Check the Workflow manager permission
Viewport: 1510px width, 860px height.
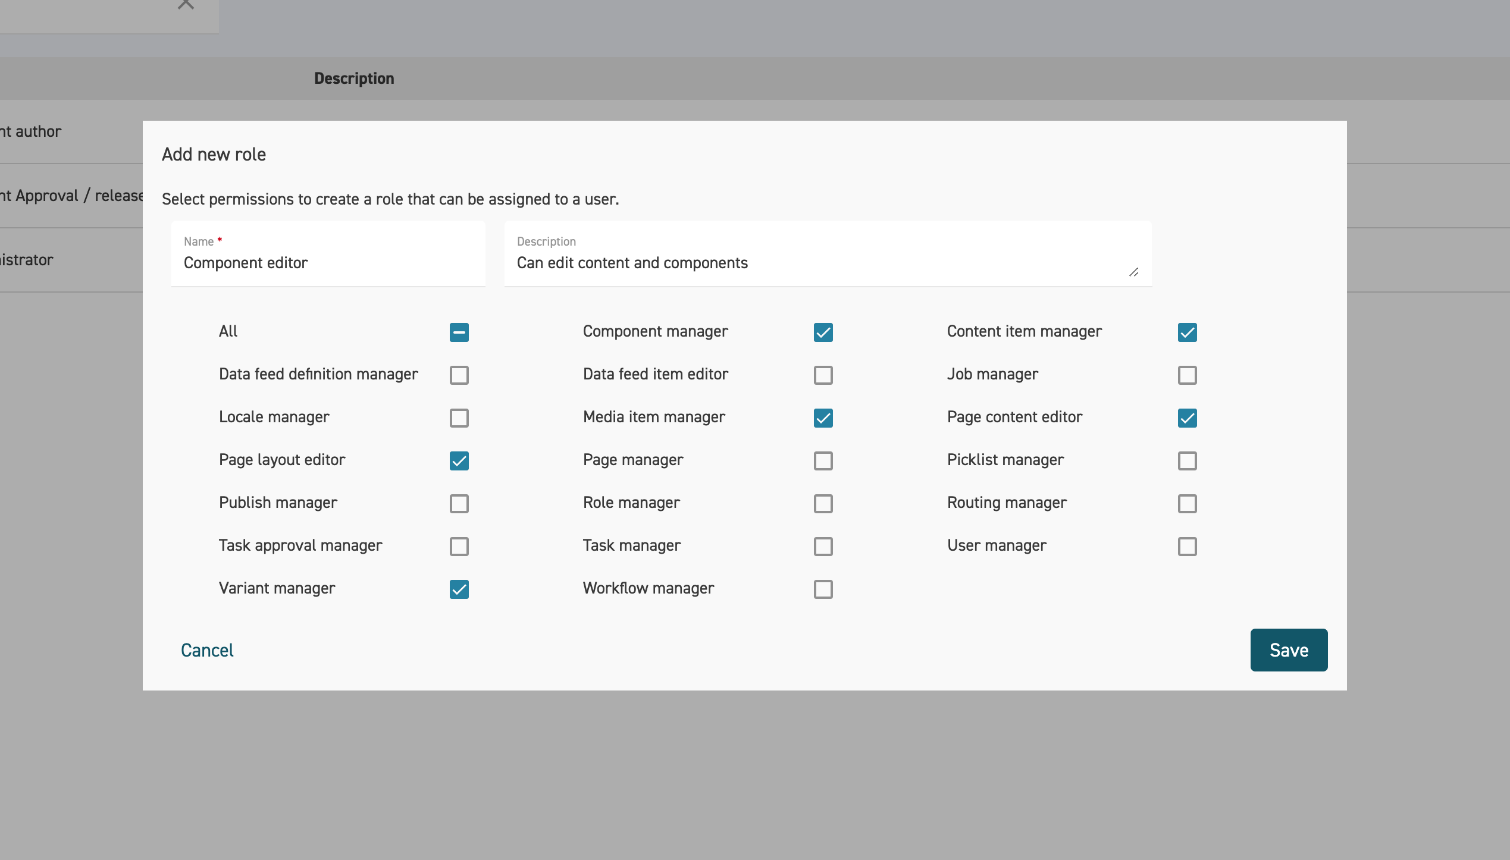[x=823, y=589]
